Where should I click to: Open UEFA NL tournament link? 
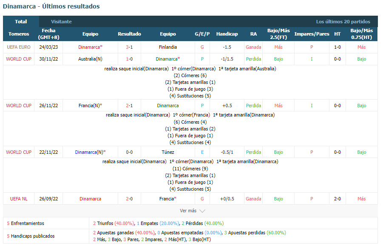tap(19, 199)
